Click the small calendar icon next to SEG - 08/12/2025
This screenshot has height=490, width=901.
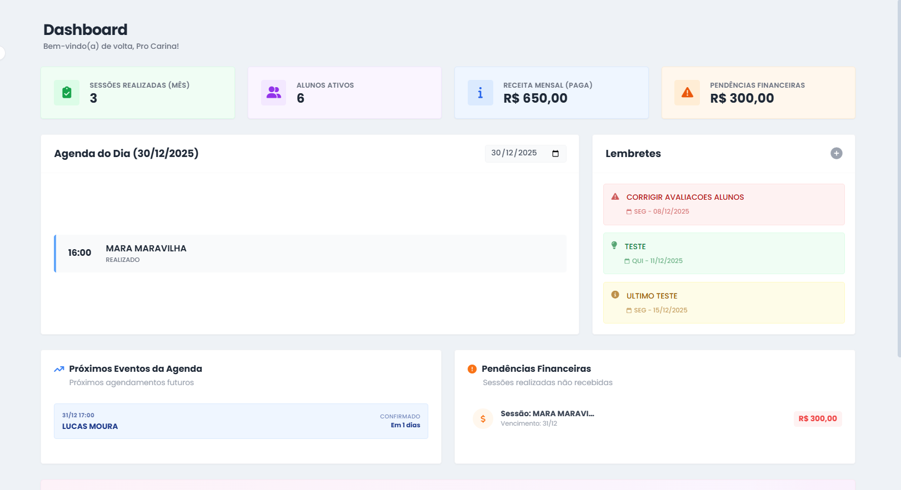[x=629, y=211]
